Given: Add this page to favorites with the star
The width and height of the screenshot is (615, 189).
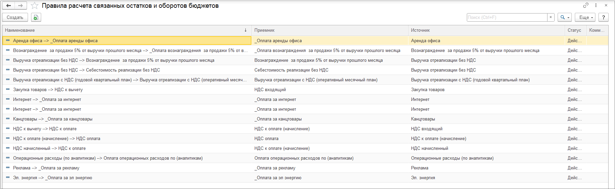Looking at the screenshot, I should pyautogui.click(x=34, y=6).
